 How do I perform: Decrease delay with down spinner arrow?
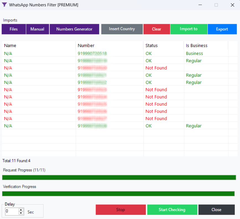coord(21,213)
